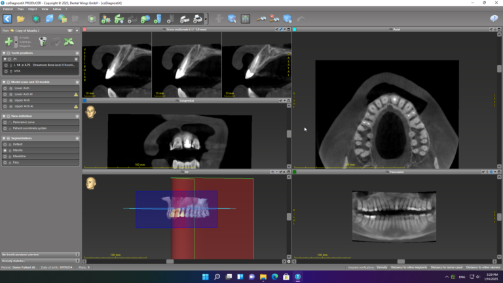Click the help question mark bubble
Screen dimensions: 503x283
[494, 19]
